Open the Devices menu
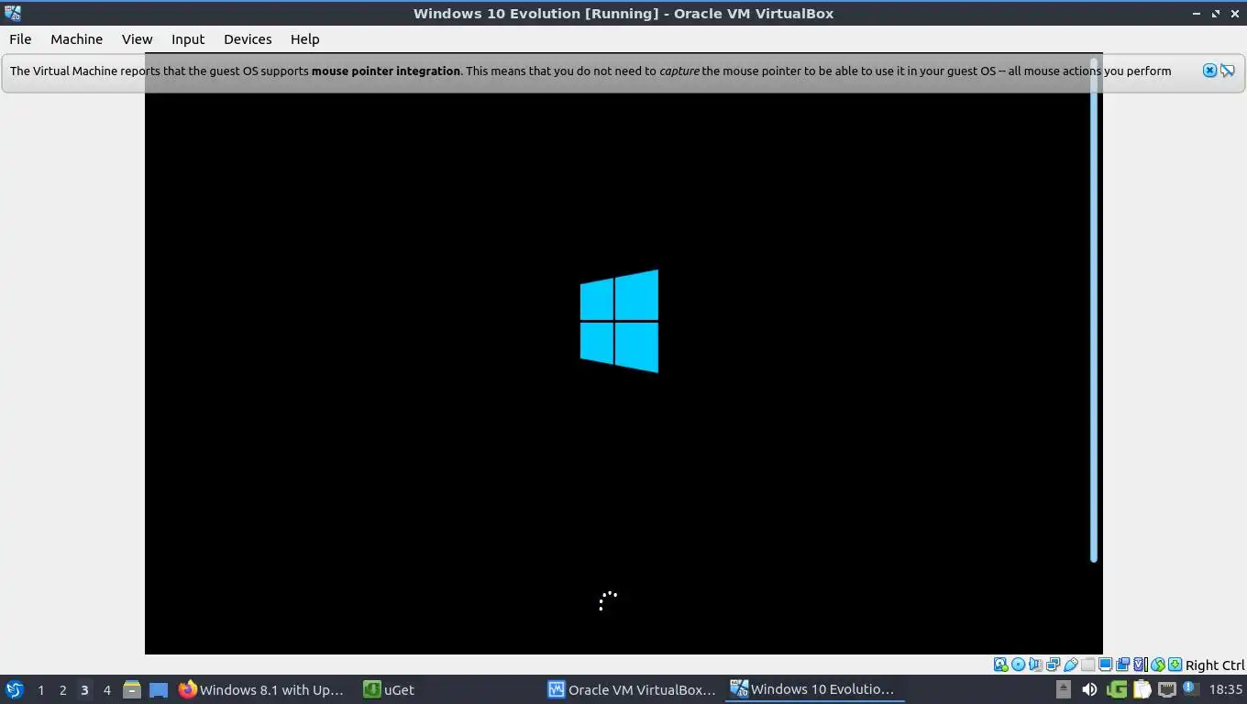This screenshot has height=704, width=1247. pyautogui.click(x=248, y=39)
